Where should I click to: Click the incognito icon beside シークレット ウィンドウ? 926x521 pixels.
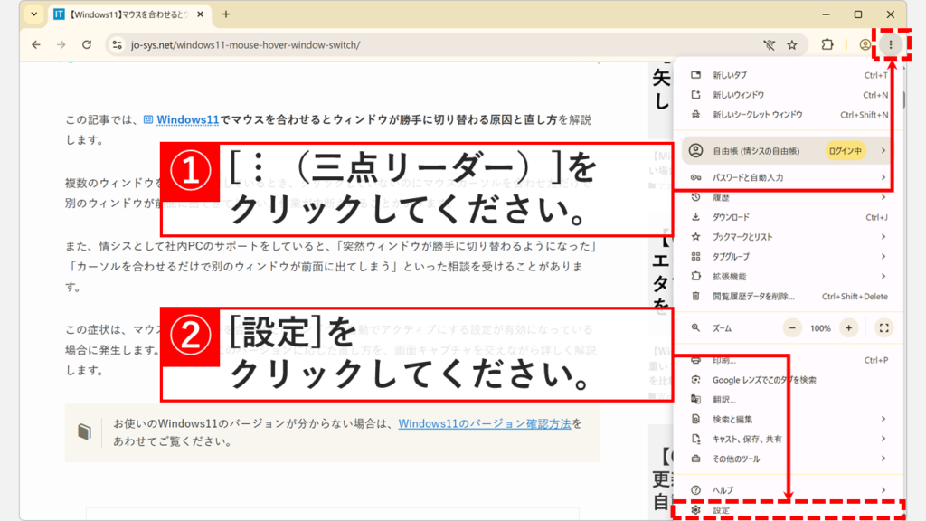(695, 115)
